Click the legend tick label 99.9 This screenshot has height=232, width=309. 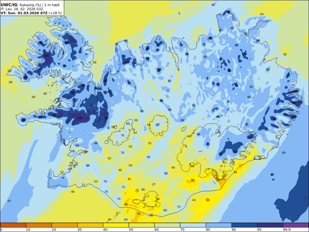coord(286,230)
